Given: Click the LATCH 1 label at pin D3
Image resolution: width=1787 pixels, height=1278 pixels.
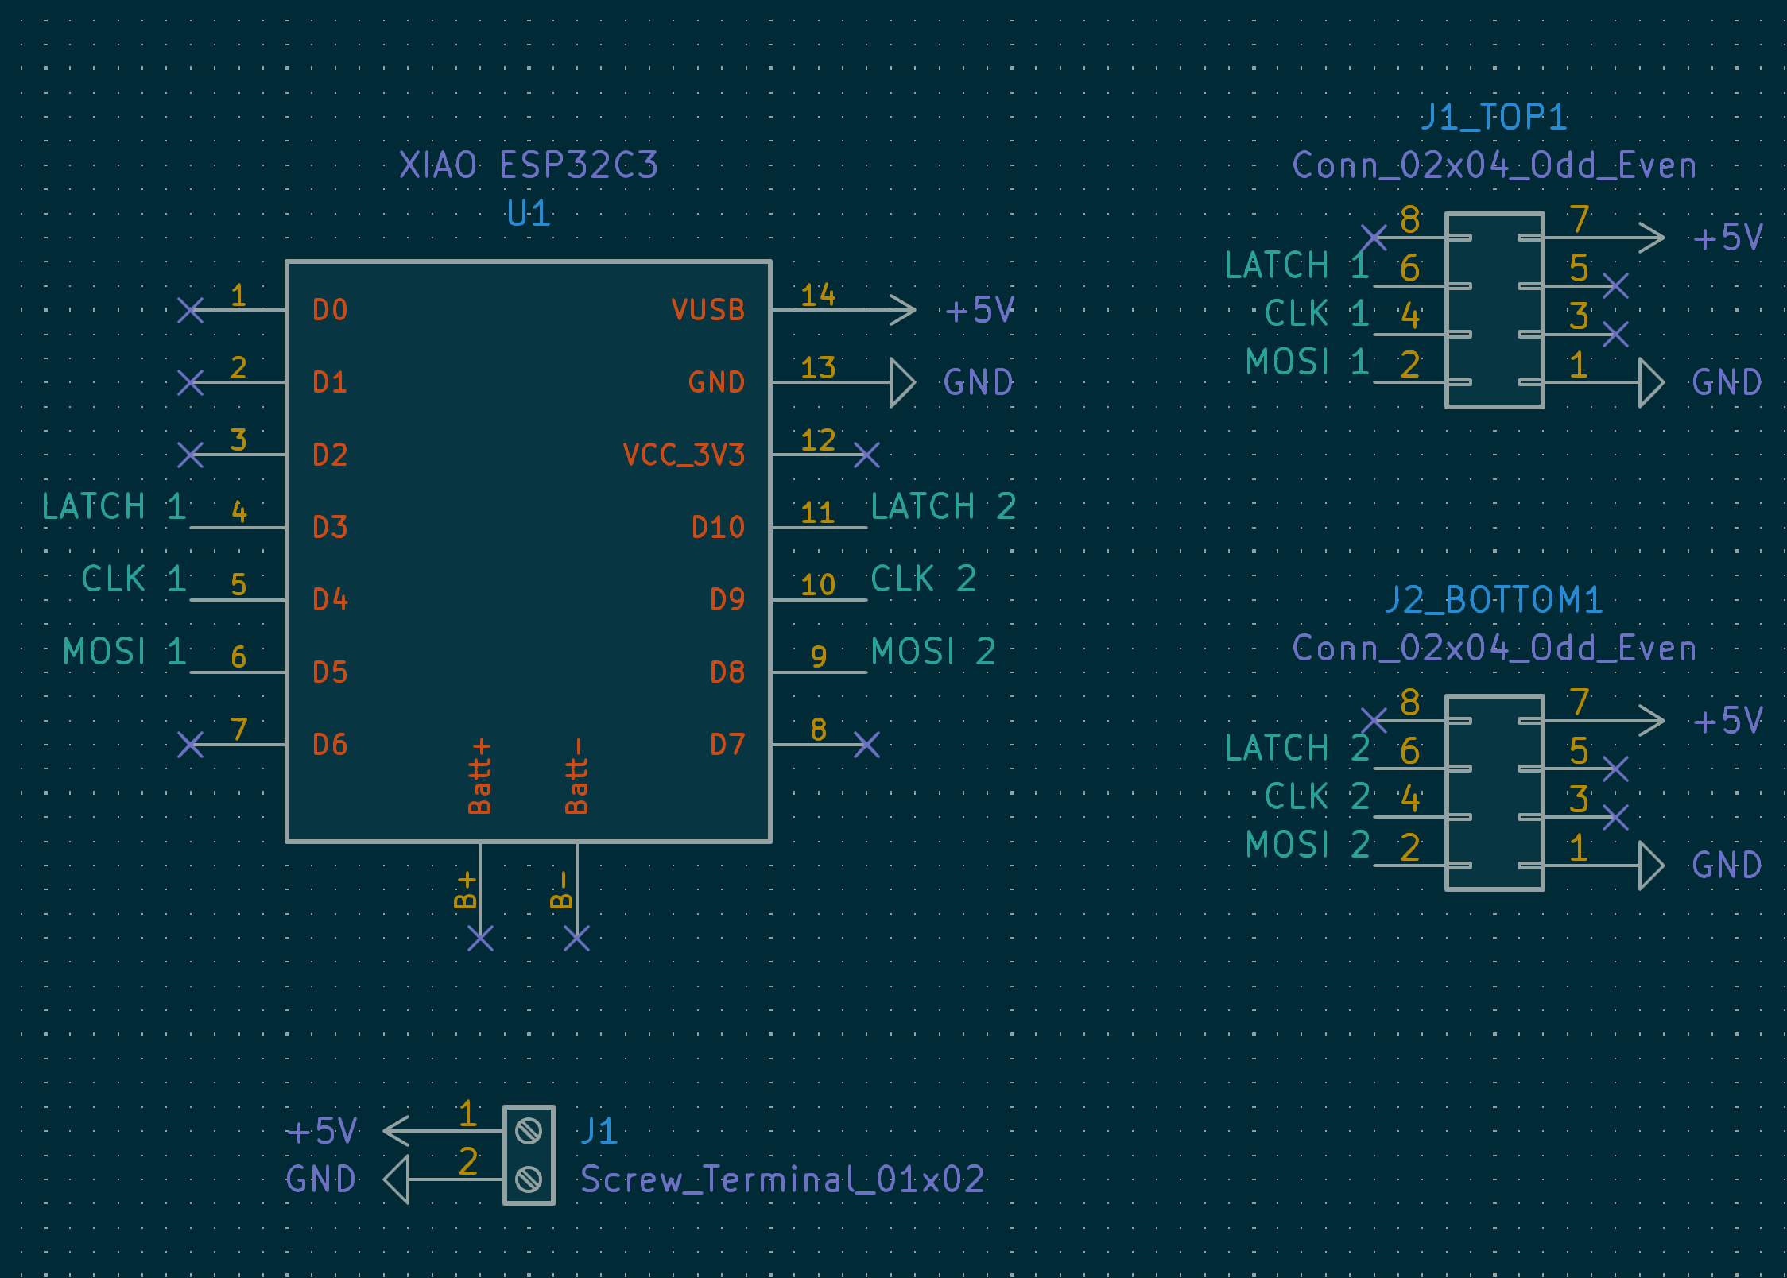Looking at the screenshot, I should coord(114,506).
